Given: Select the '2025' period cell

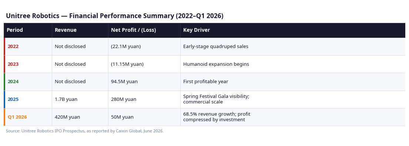Looking at the screenshot, I should point(28,99).
